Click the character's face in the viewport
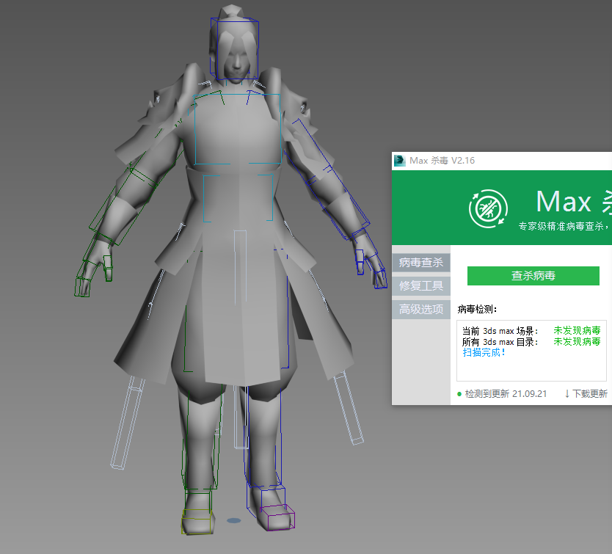 [x=237, y=62]
